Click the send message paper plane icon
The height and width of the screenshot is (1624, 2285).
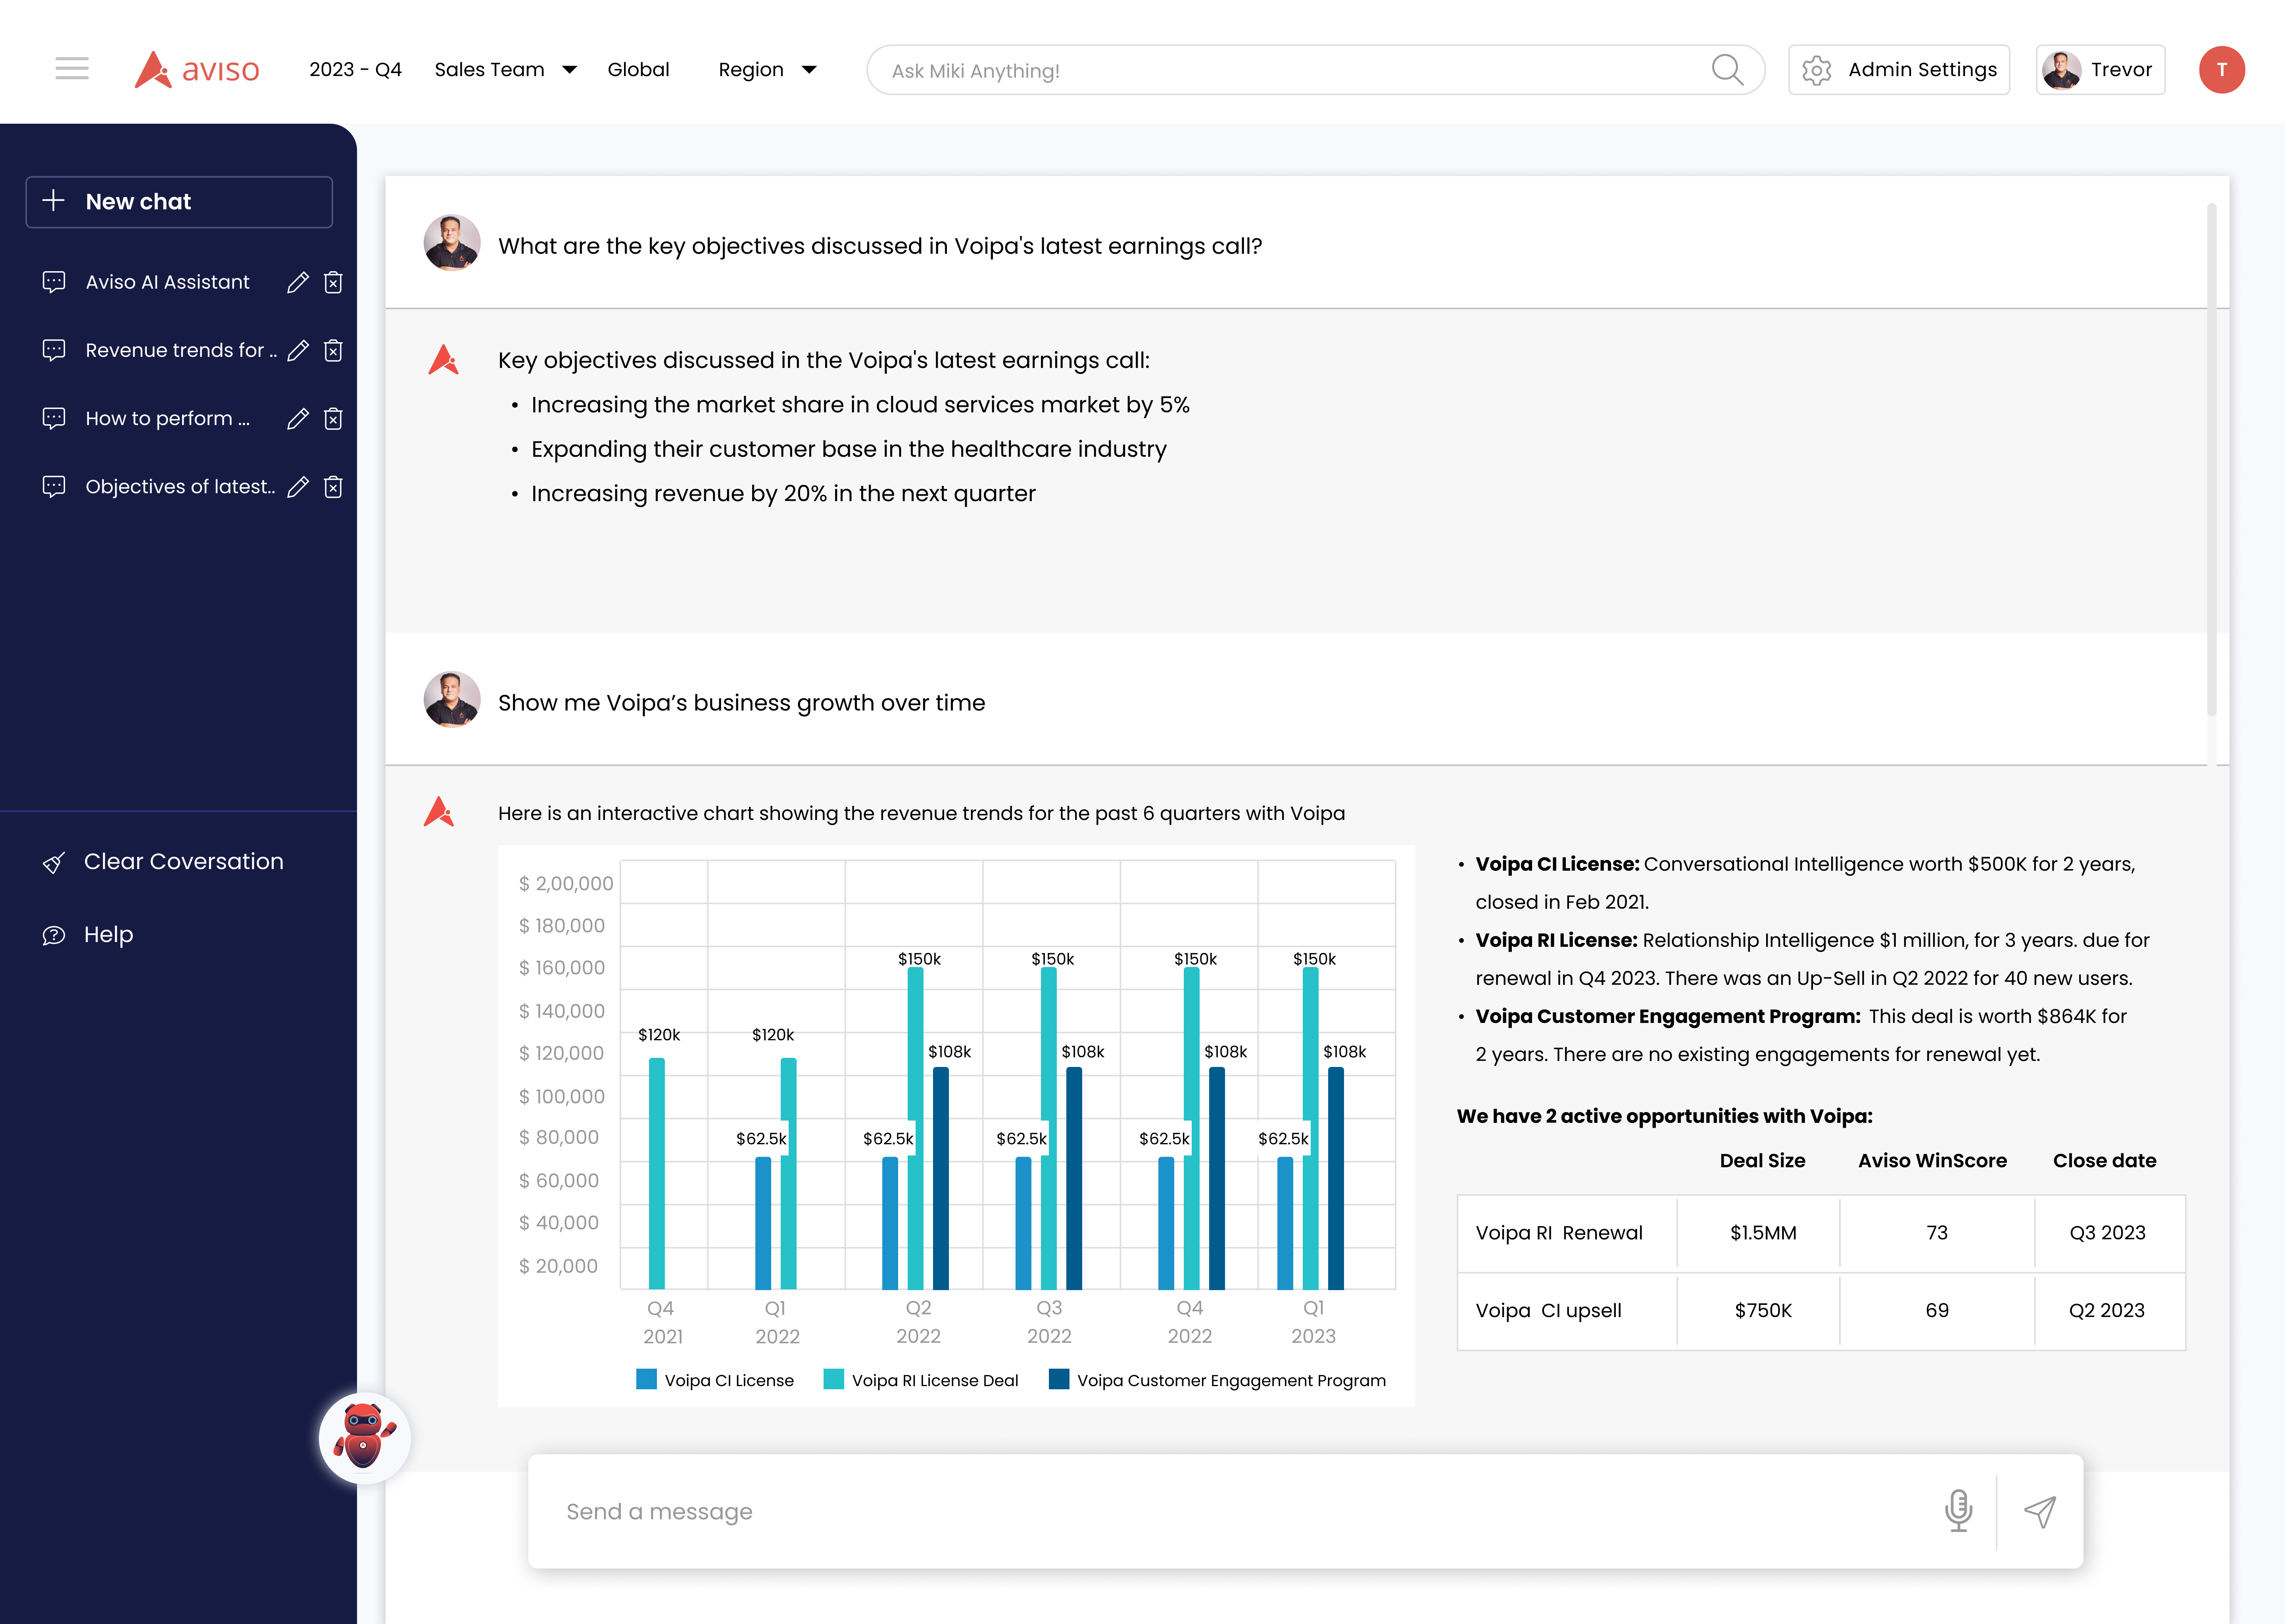click(x=2040, y=1511)
